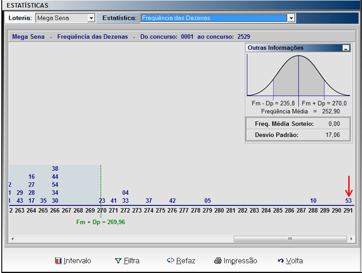This screenshot has height=273, width=362.
Task: Select dezena 54 in the 266 column
Action: 55,185
